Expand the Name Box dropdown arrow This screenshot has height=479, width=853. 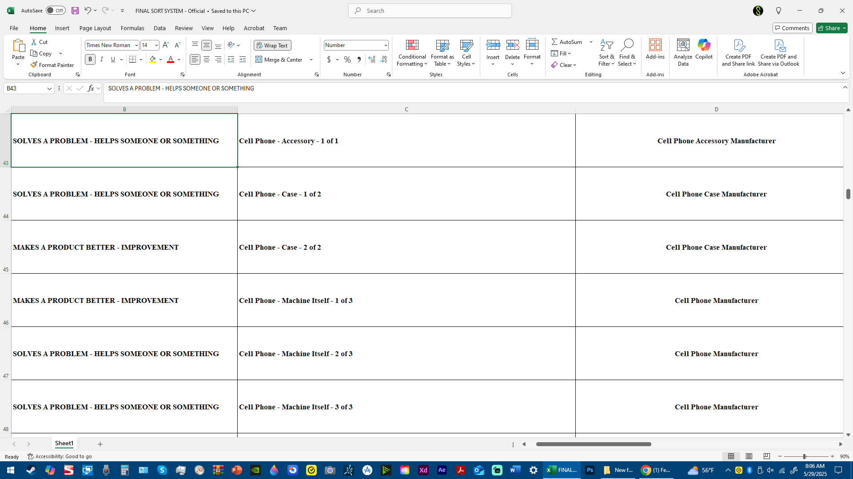pos(49,89)
